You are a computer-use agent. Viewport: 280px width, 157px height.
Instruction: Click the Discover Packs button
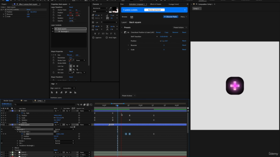171,17
